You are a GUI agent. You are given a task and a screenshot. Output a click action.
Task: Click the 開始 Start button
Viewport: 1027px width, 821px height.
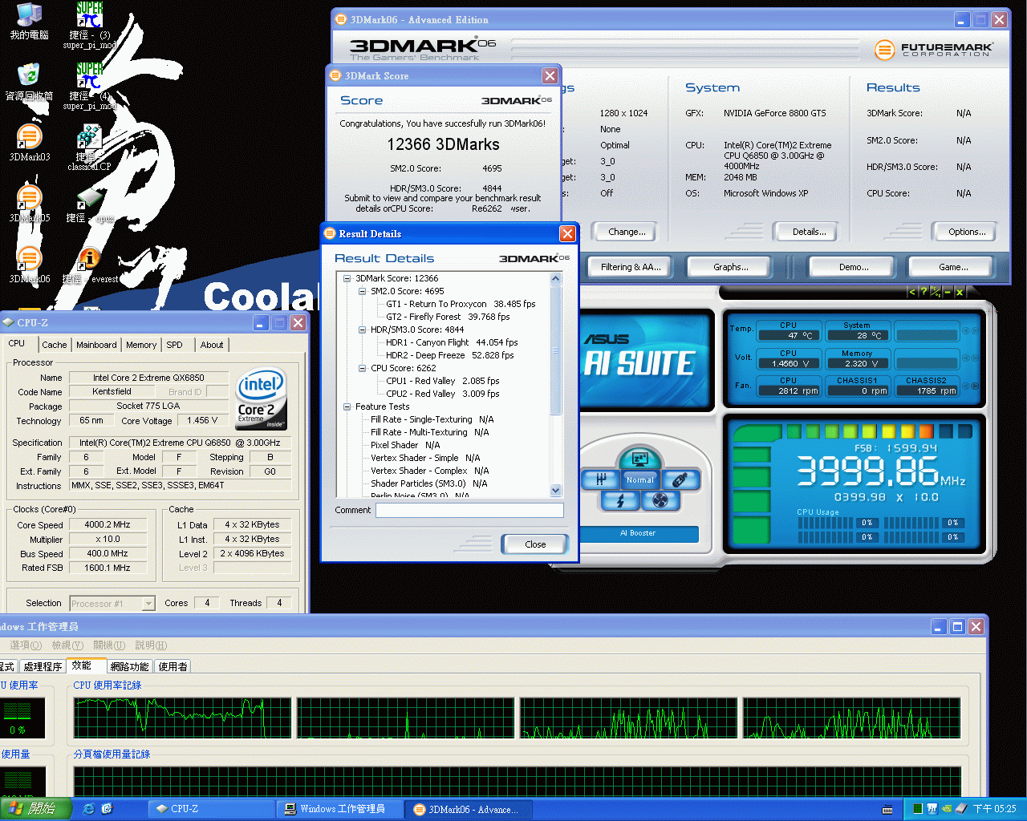[36, 809]
